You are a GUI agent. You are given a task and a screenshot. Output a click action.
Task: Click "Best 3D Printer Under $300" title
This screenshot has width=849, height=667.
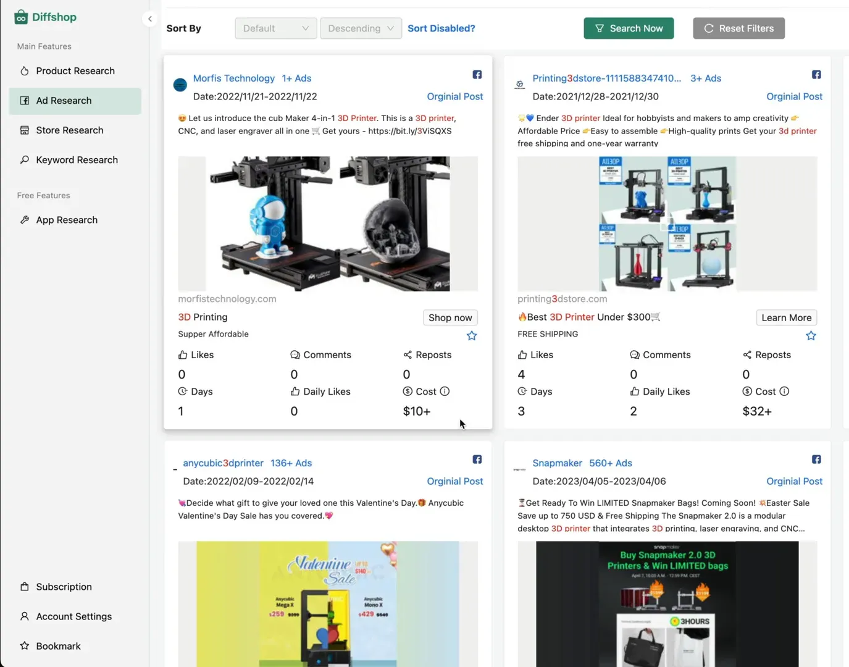pyautogui.click(x=589, y=317)
